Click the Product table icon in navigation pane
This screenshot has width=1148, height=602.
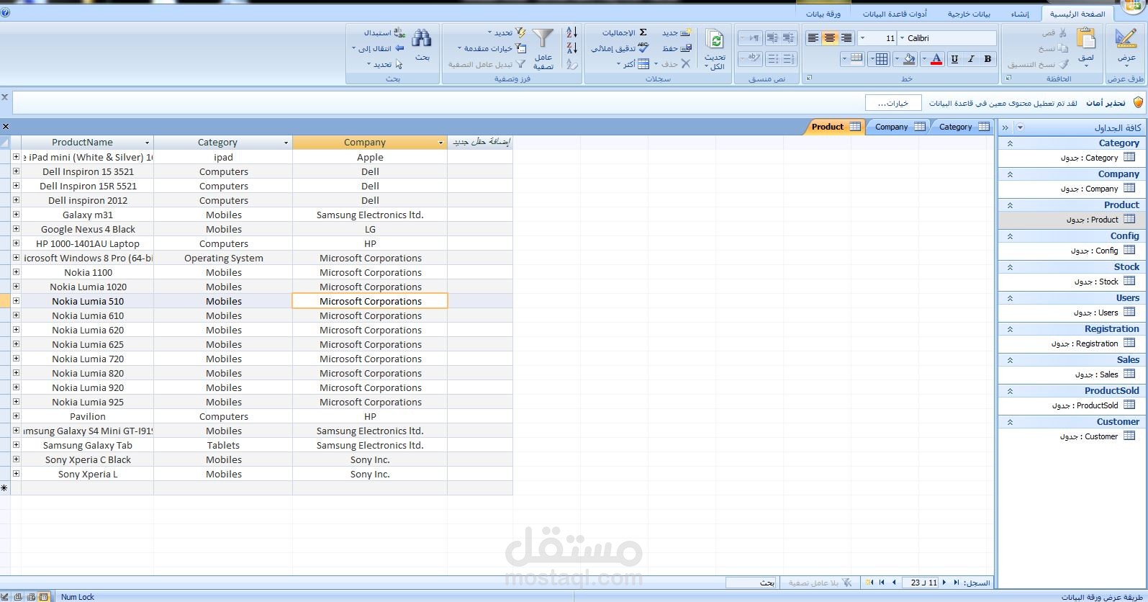click(1129, 220)
